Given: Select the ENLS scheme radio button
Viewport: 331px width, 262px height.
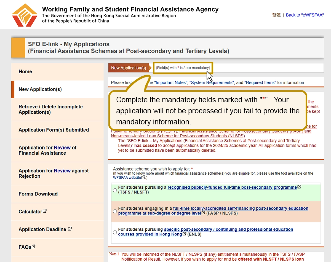Looking at the screenshot, I should coord(115,232).
